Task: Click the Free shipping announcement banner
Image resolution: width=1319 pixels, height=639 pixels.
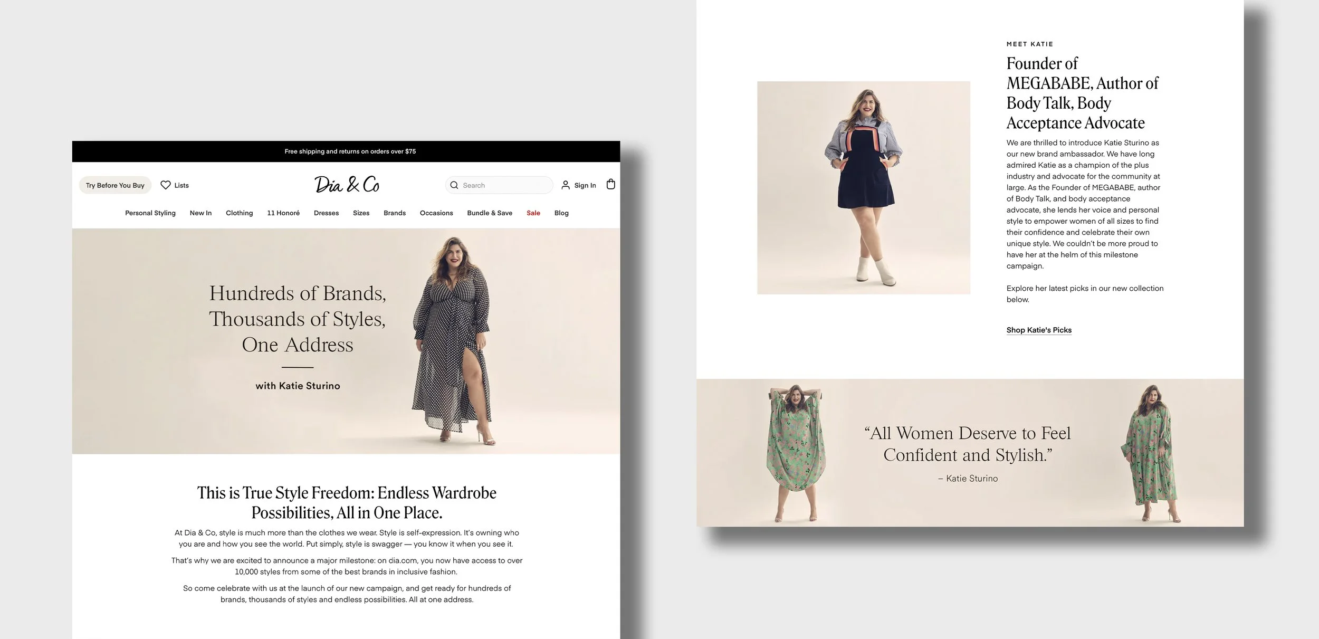Action: 346,151
